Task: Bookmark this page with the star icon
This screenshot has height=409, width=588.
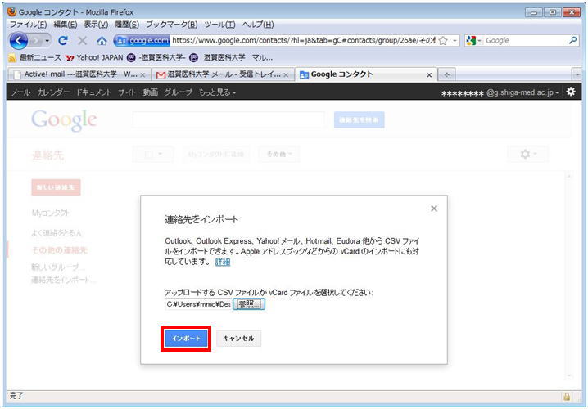Action: tap(443, 40)
